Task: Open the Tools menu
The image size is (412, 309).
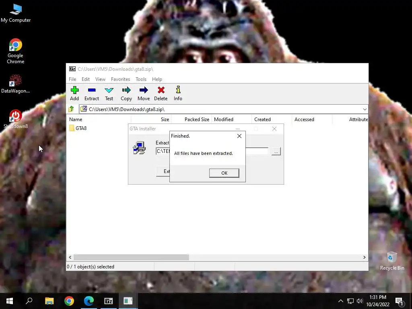Action: pyautogui.click(x=141, y=79)
